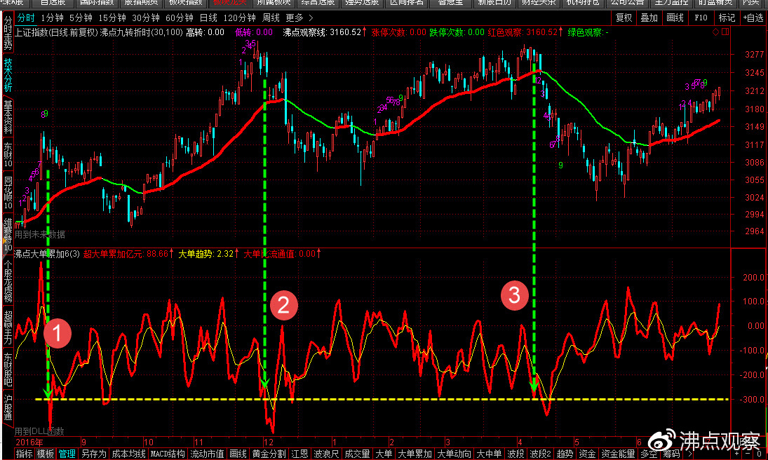Select the 成本均线 indicator
Viewport: 768px width, 460px height.
pyautogui.click(x=128, y=454)
